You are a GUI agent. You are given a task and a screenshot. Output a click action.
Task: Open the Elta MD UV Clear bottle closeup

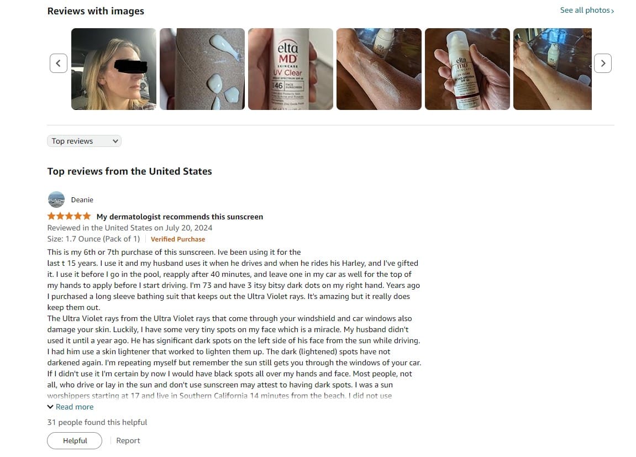(291, 69)
